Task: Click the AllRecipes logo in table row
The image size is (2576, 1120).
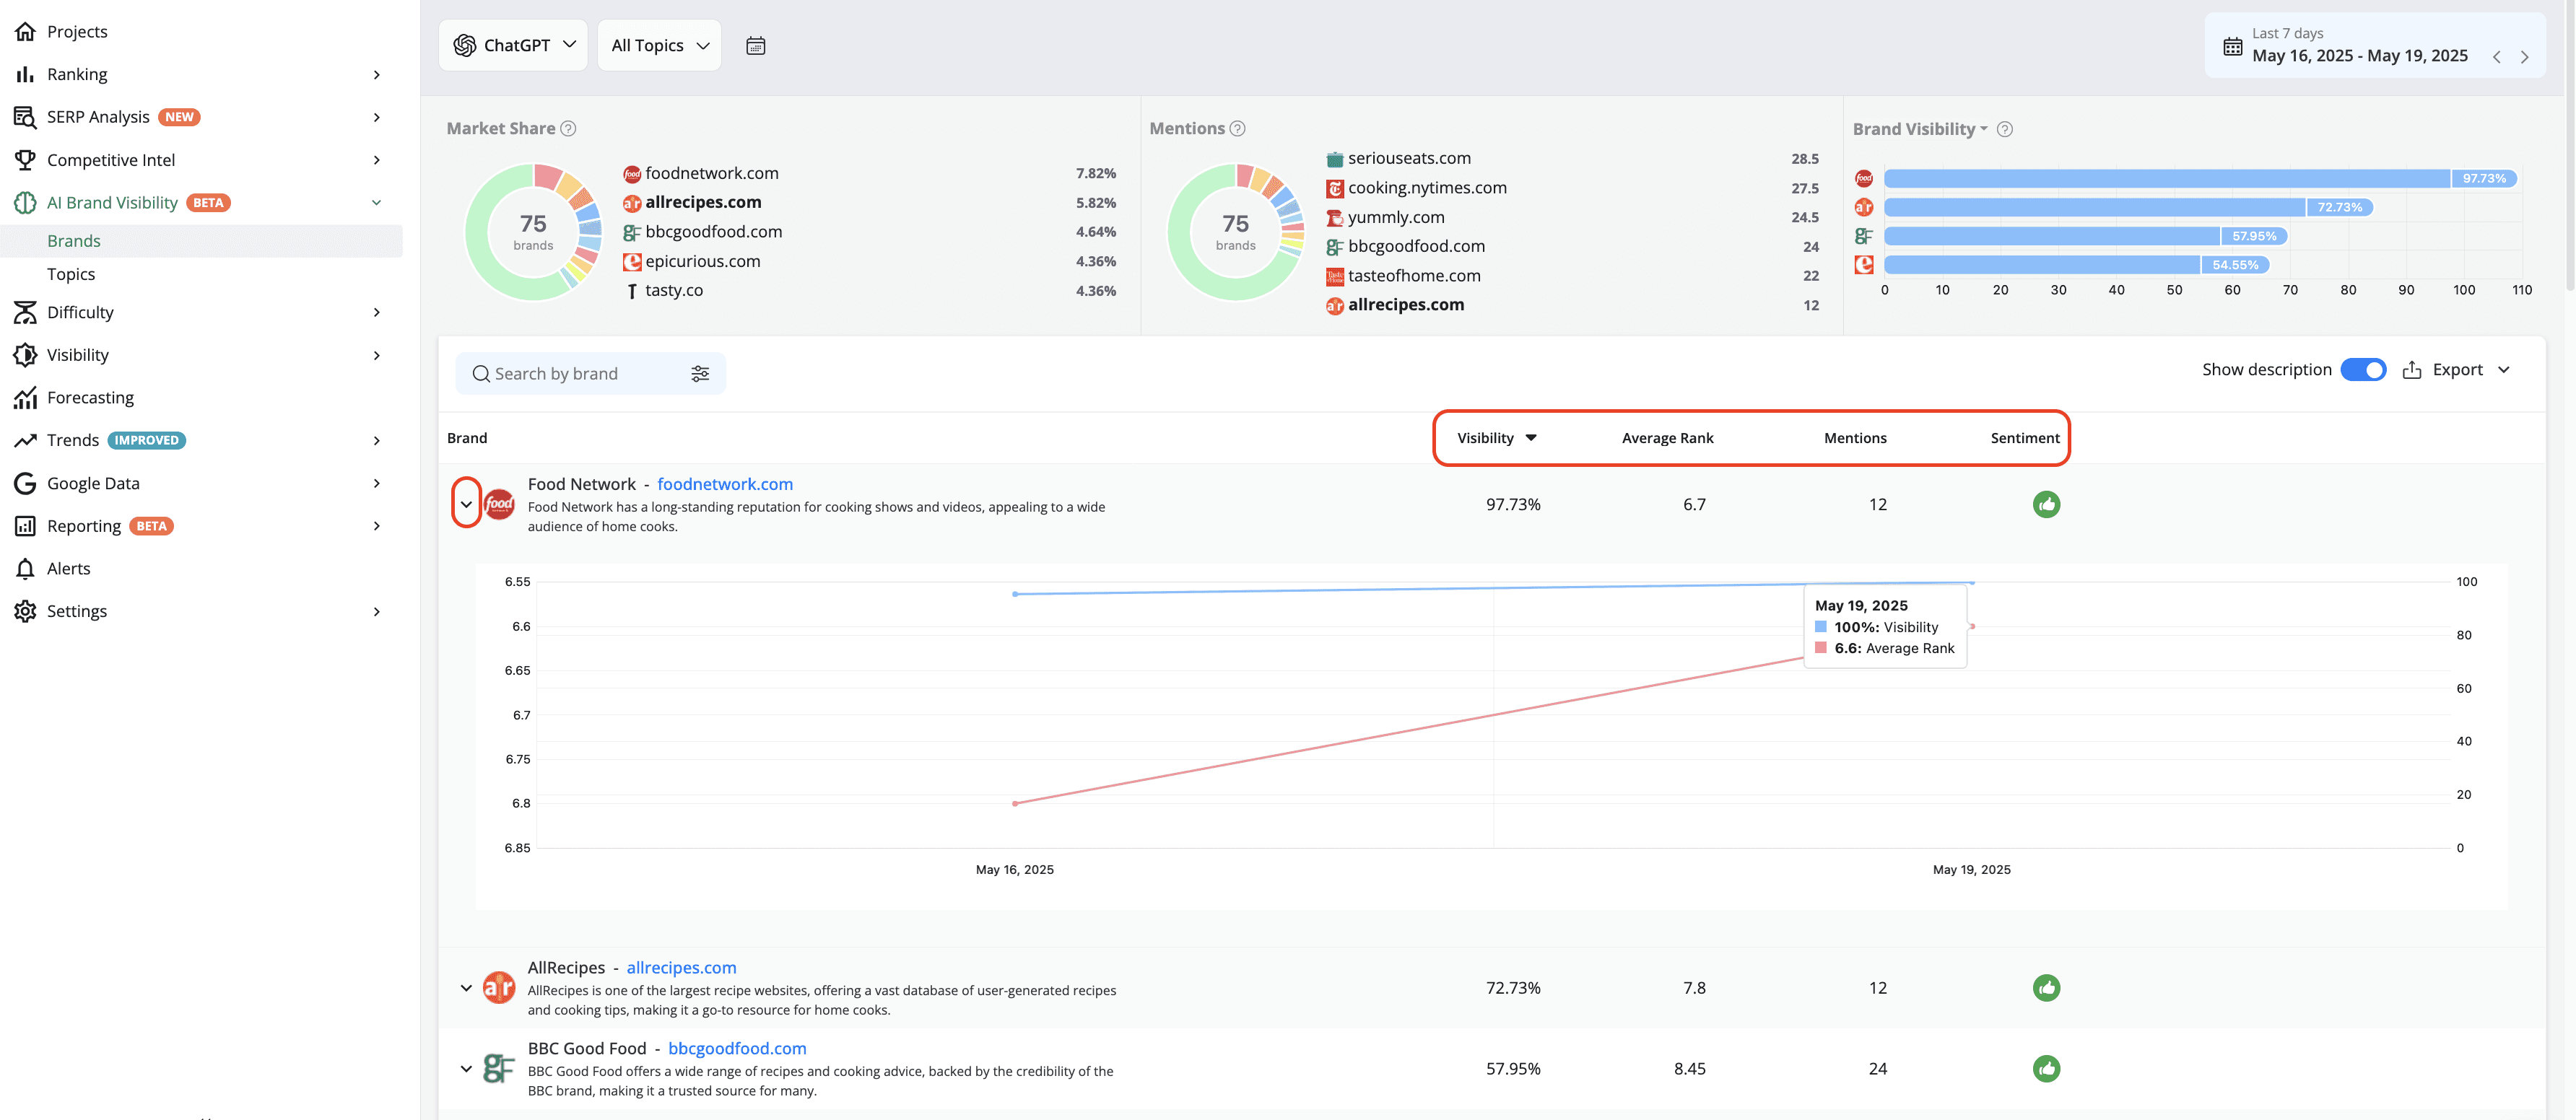Action: point(499,988)
